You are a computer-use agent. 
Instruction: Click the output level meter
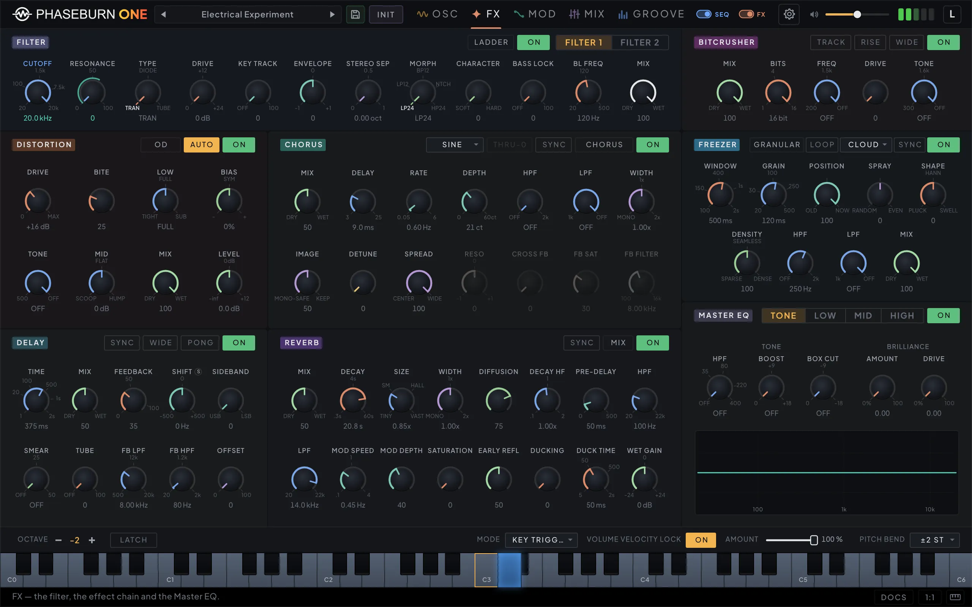point(916,14)
